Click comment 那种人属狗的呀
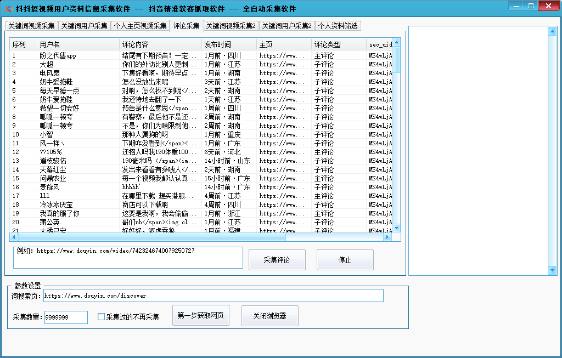The height and width of the screenshot is (358, 562). click(145, 135)
